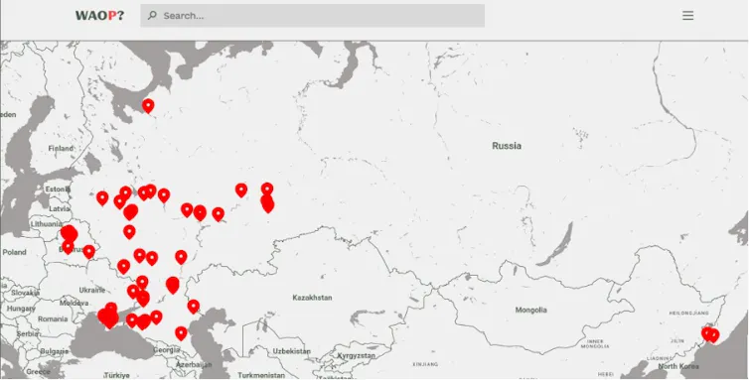Focus the Search... input field
This screenshot has width=749, height=380.
pos(312,16)
